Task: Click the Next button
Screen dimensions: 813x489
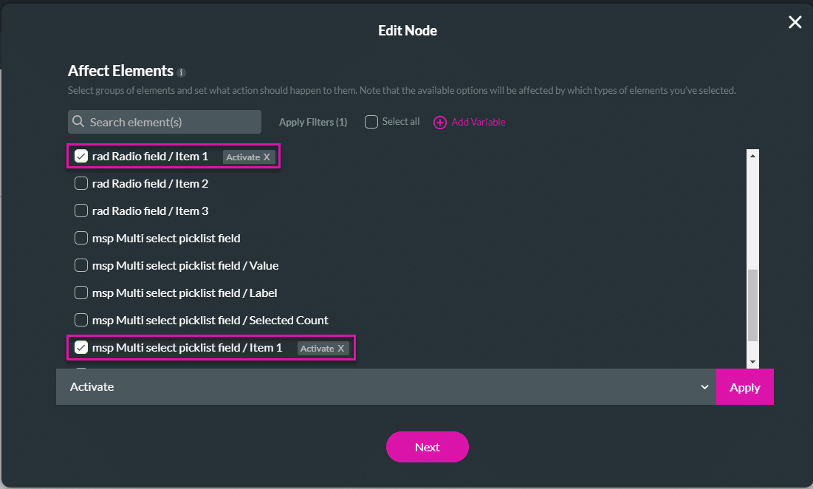Action: pos(427,447)
